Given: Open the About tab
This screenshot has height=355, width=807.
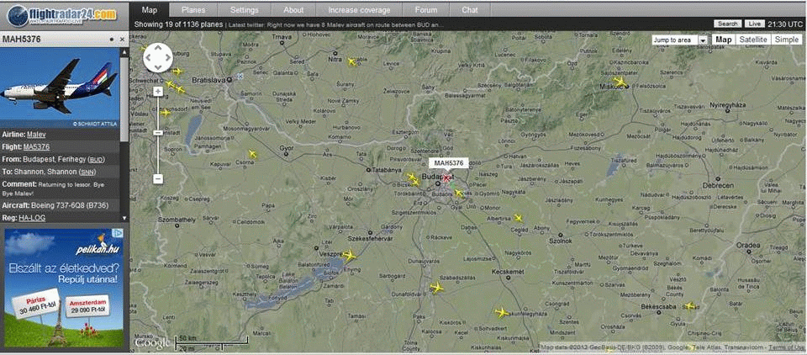Looking at the screenshot, I should 293,10.
